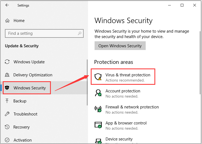Click the Open Windows Security button
The image size is (202, 144).
coord(120,46)
